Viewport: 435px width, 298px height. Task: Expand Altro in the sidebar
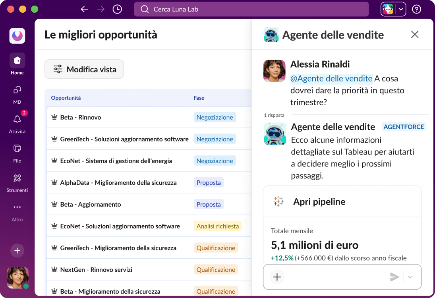(x=17, y=207)
